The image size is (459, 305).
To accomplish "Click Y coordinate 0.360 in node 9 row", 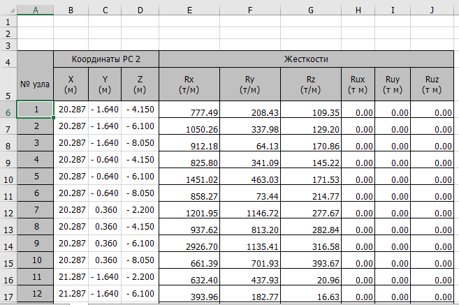I will tap(105, 244).
